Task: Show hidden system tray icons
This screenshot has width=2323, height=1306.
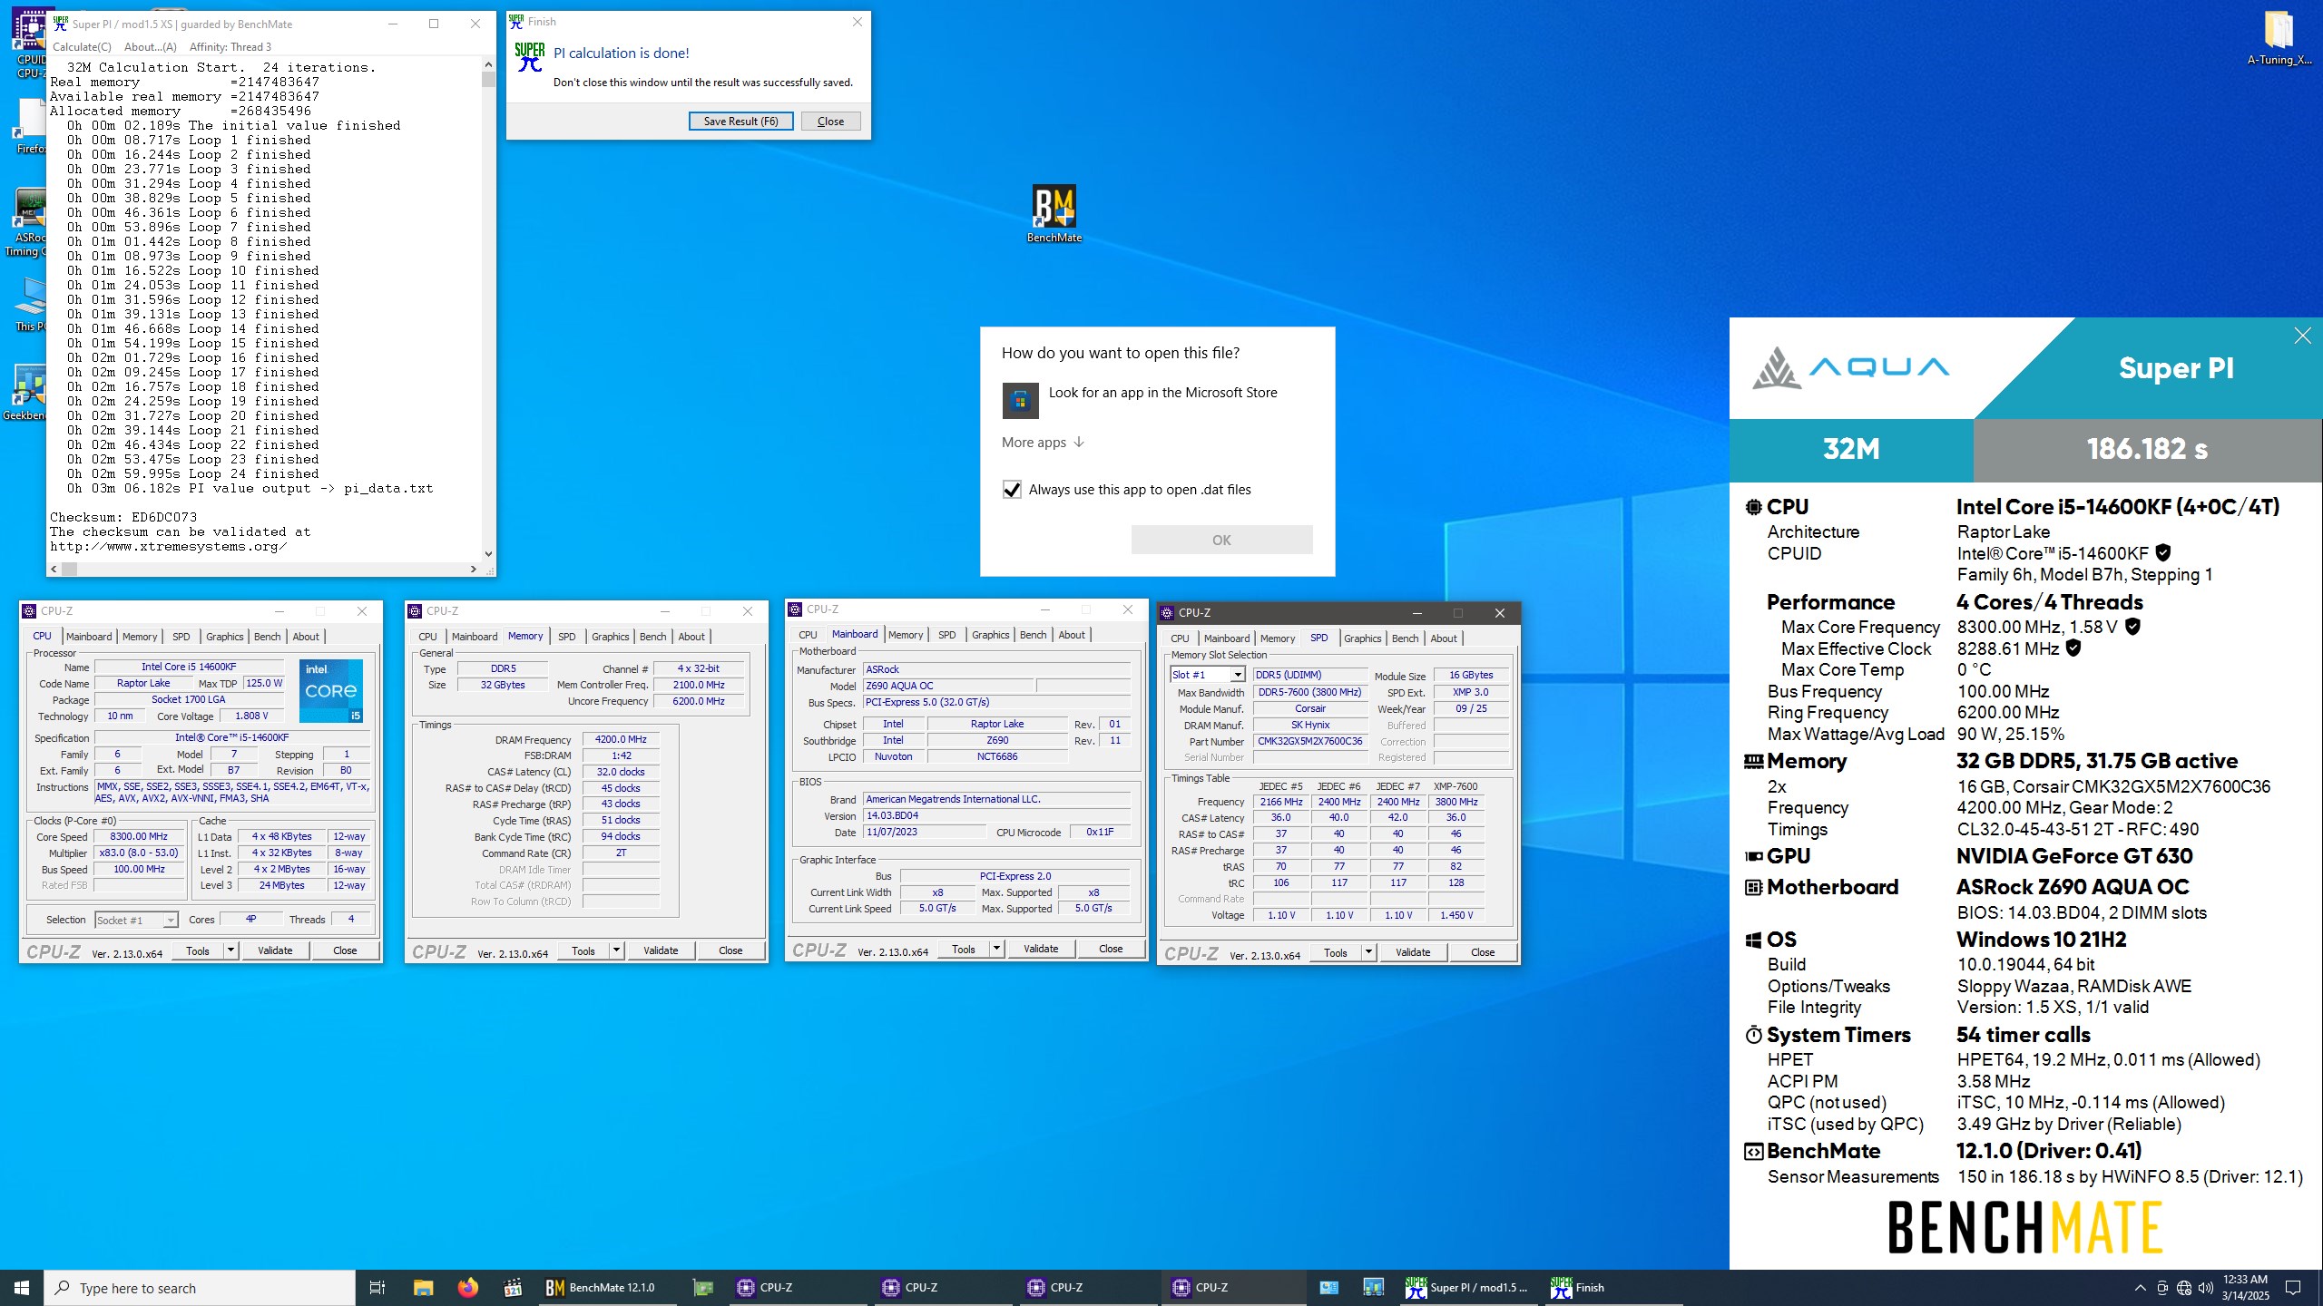Action: point(2141,1287)
